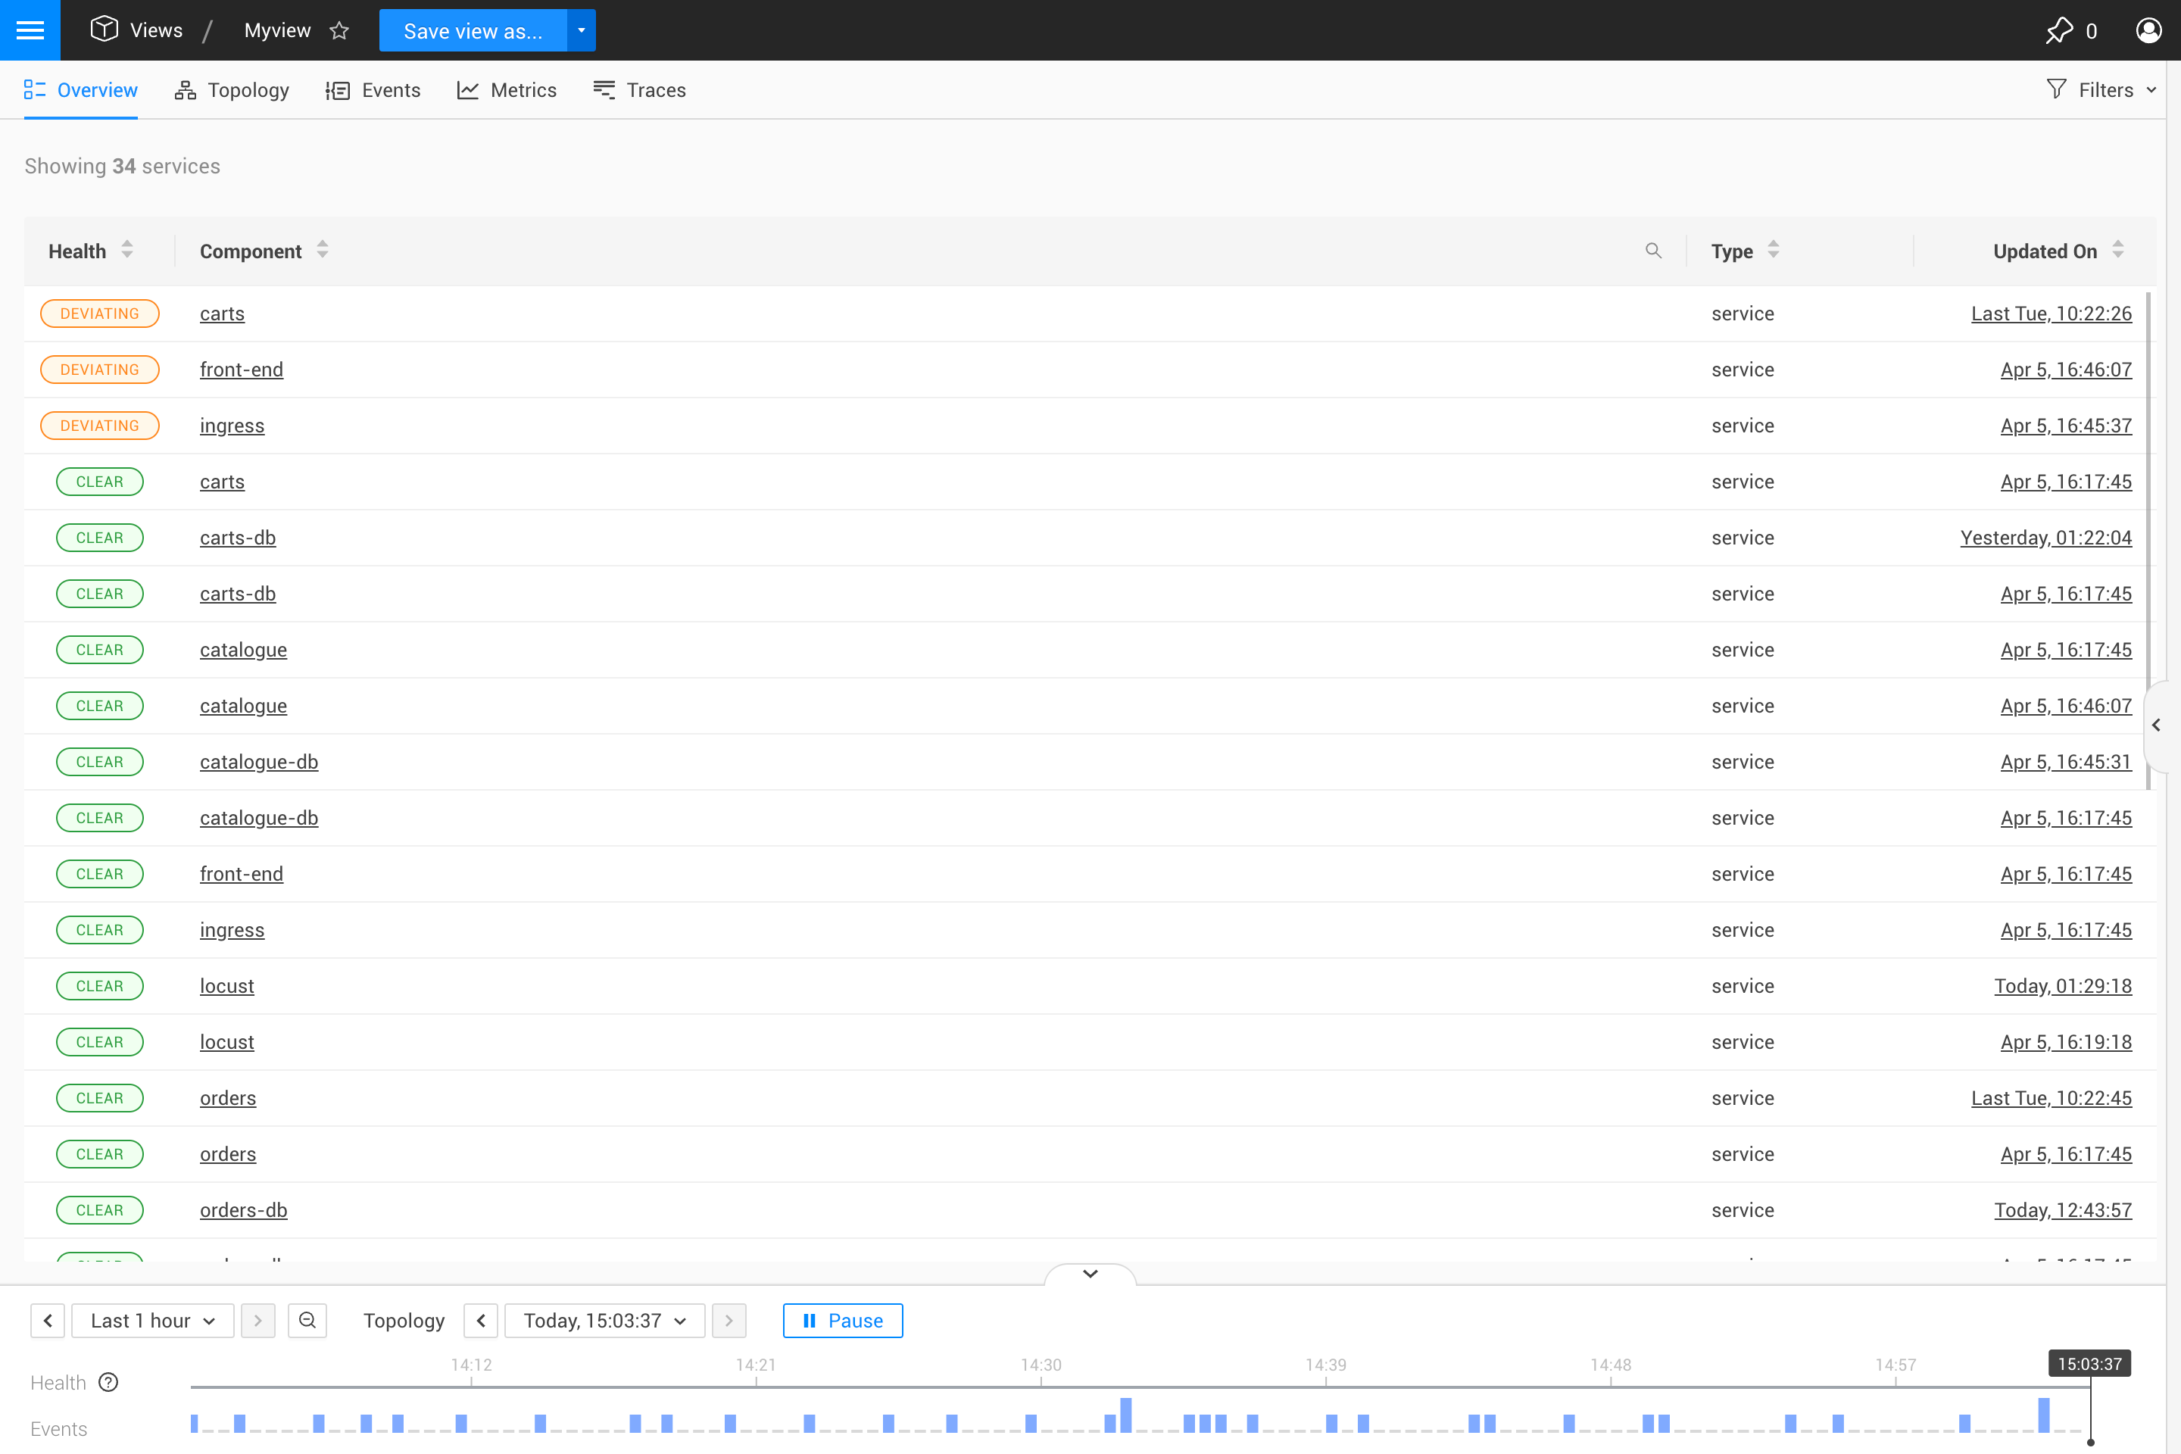
Task: Star the Myview view as favorite
Action: [x=339, y=30]
